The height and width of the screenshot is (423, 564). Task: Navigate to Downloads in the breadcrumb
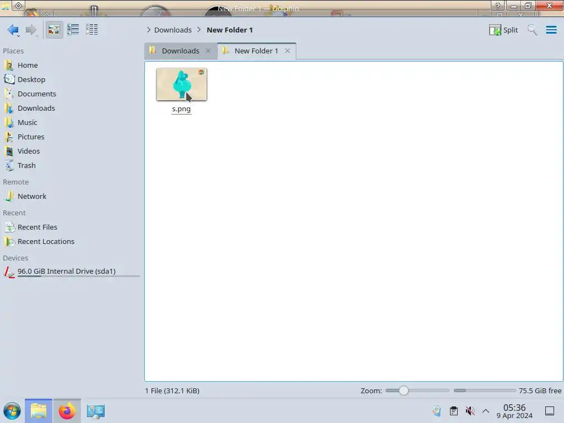coord(172,30)
